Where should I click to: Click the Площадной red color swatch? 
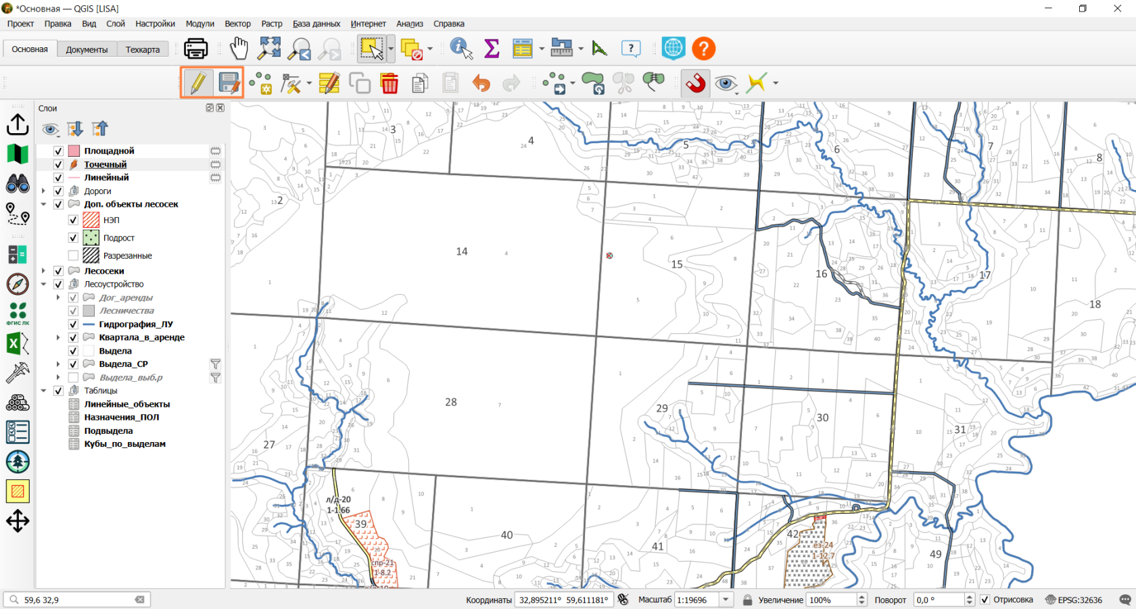pyautogui.click(x=74, y=151)
